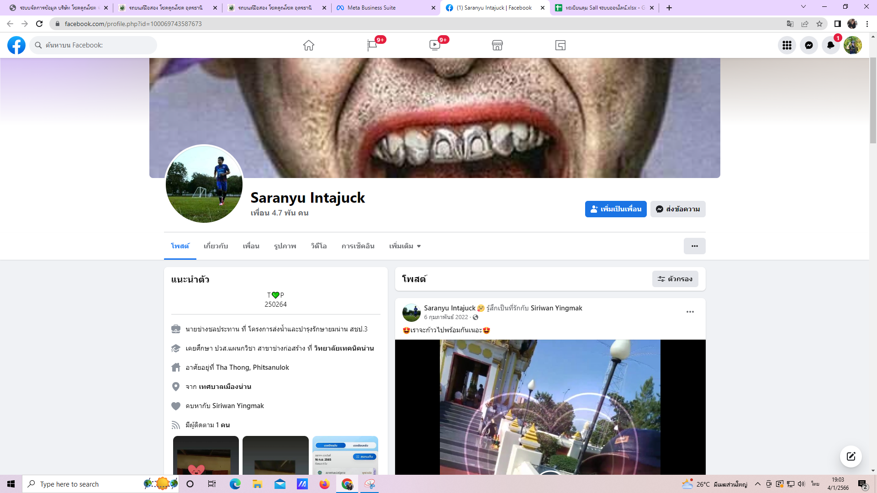The width and height of the screenshot is (877, 493).
Task: Open profile three-dots options menu
Action: tap(694, 246)
